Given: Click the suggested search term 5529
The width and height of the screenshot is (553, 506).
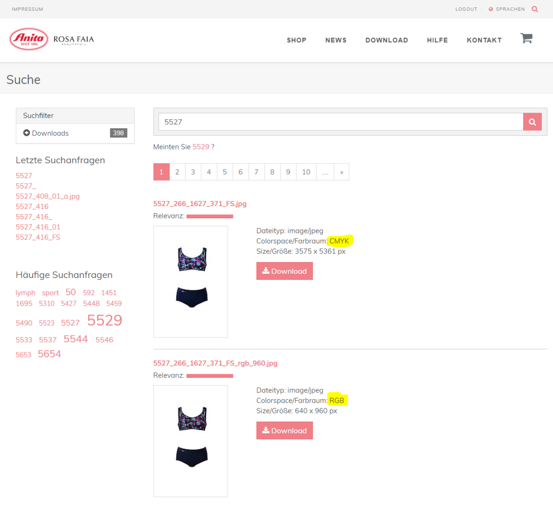Looking at the screenshot, I should (x=200, y=147).
